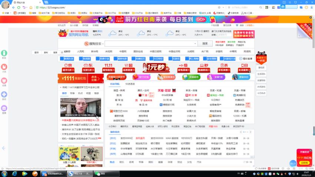The height and width of the screenshot is (177, 315).
Task: Open the 体育 tab in bottom news bar
Action: point(170,162)
